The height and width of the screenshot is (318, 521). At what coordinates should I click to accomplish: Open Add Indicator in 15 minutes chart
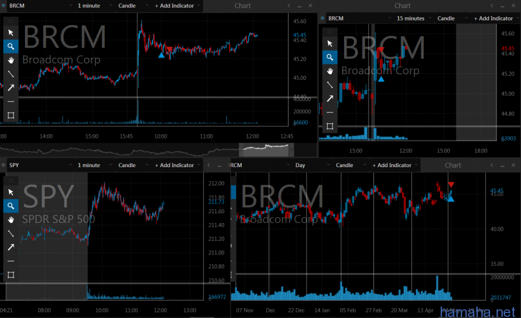(x=495, y=18)
